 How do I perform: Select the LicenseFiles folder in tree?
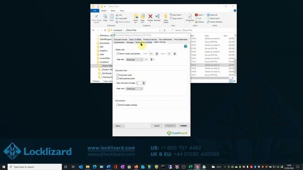105,58
